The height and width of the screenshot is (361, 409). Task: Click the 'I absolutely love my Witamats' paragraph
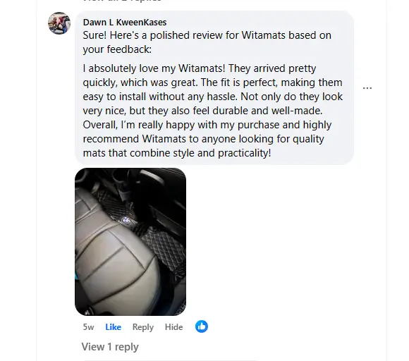click(x=212, y=111)
